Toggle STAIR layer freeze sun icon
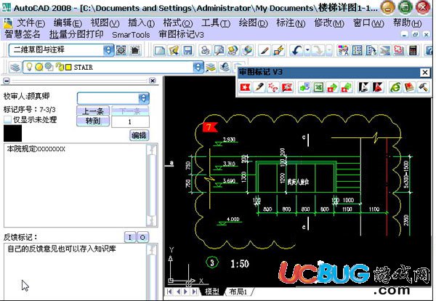The image size is (436, 301). click(39, 67)
